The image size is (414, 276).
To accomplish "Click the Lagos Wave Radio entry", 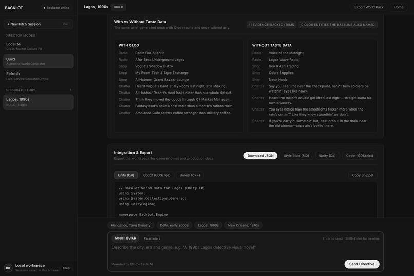I will (284, 60).
